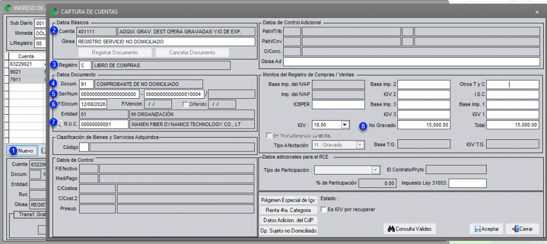Click the Ser/Num series field
547x244 pixels.
coord(109,94)
